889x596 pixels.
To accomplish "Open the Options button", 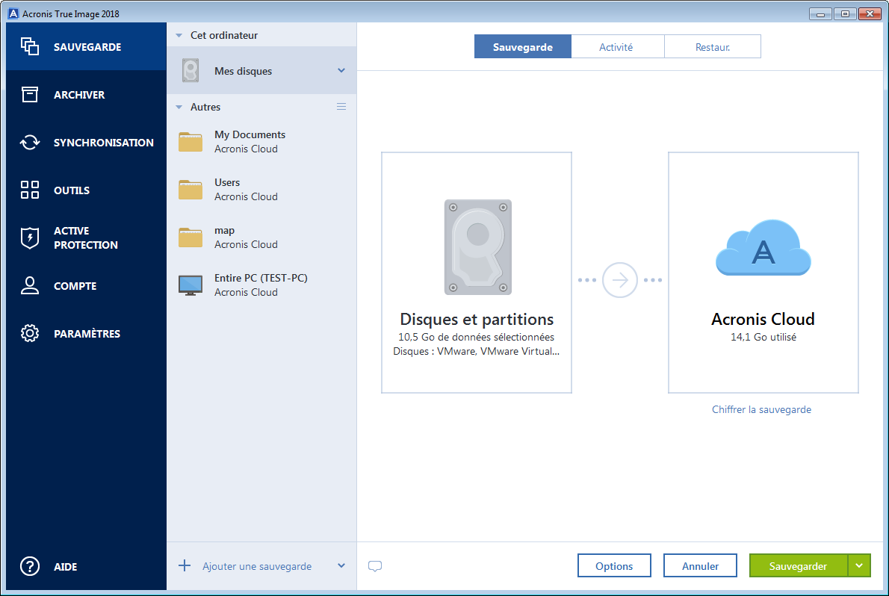I will (x=614, y=565).
